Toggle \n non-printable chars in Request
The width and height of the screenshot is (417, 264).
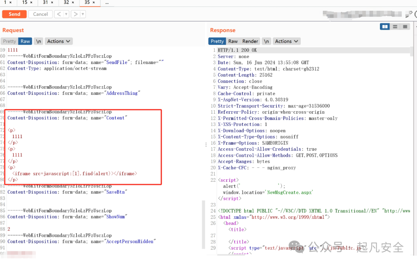[39, 41]
